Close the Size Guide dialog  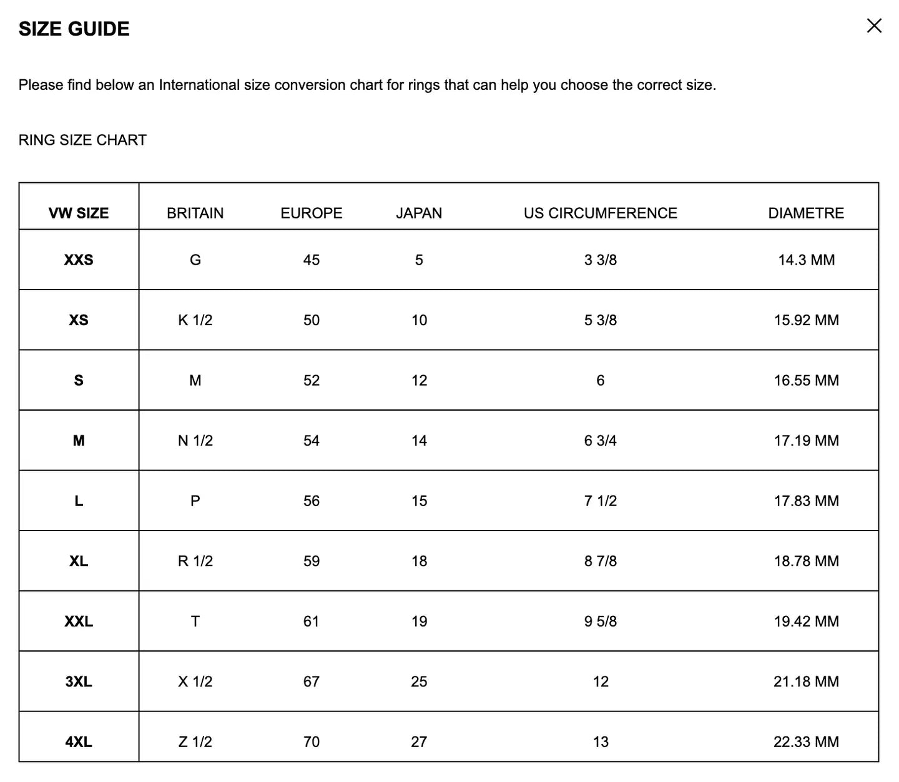(x=874, y=26)
